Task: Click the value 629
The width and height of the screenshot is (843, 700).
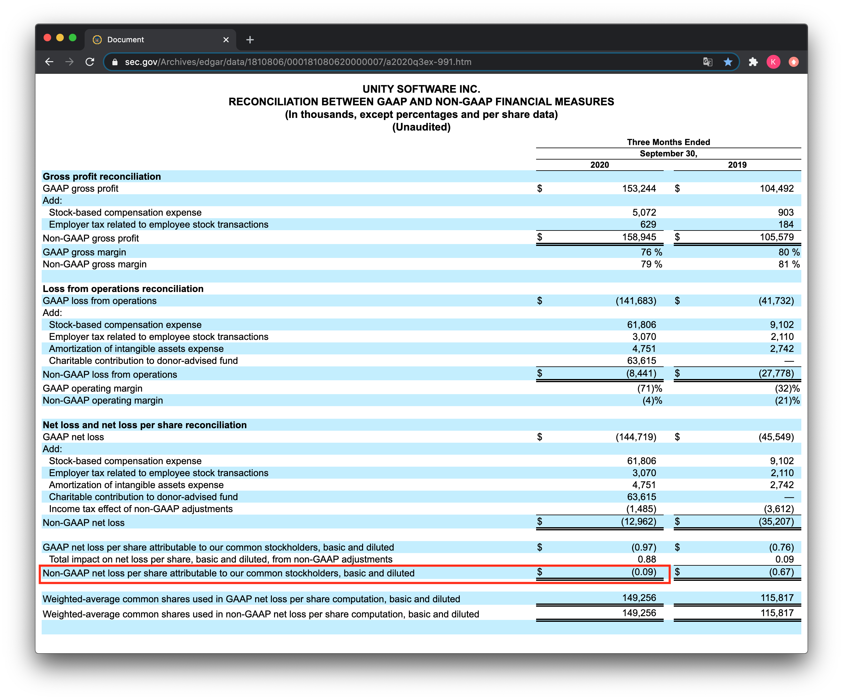Action: 648,225
